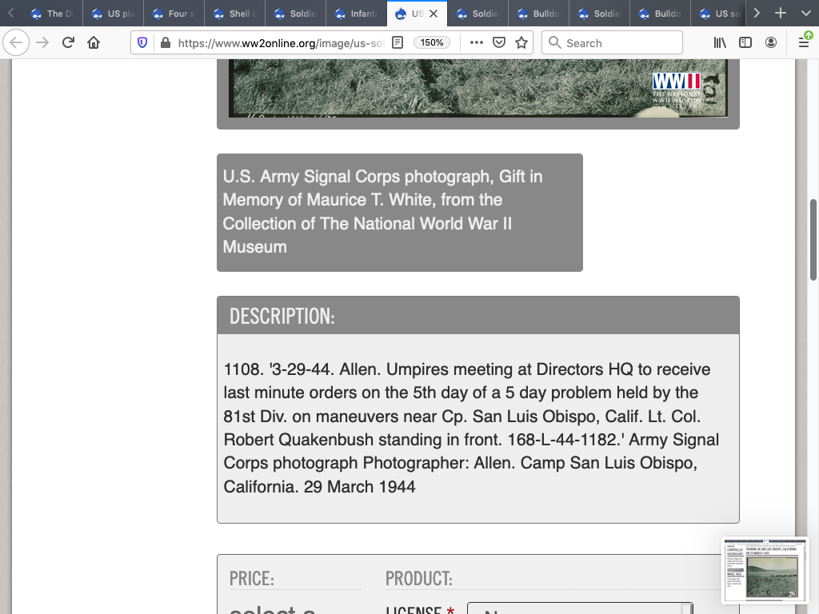Reset the 150% zoom level
The width and height of the screenshot is (819, 614).
point(432,42)
